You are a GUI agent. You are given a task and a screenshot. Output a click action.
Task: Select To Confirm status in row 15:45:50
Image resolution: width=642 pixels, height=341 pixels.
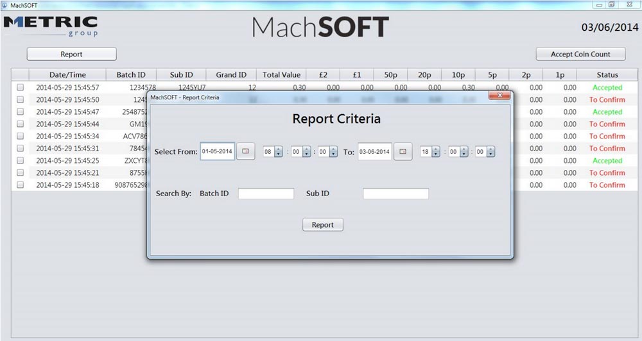607,100
